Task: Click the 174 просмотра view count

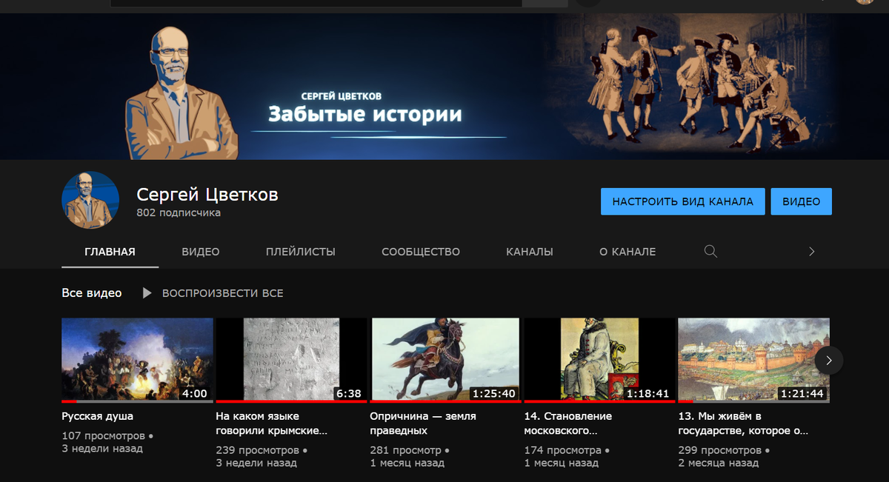Action: [x=562, y=450]
